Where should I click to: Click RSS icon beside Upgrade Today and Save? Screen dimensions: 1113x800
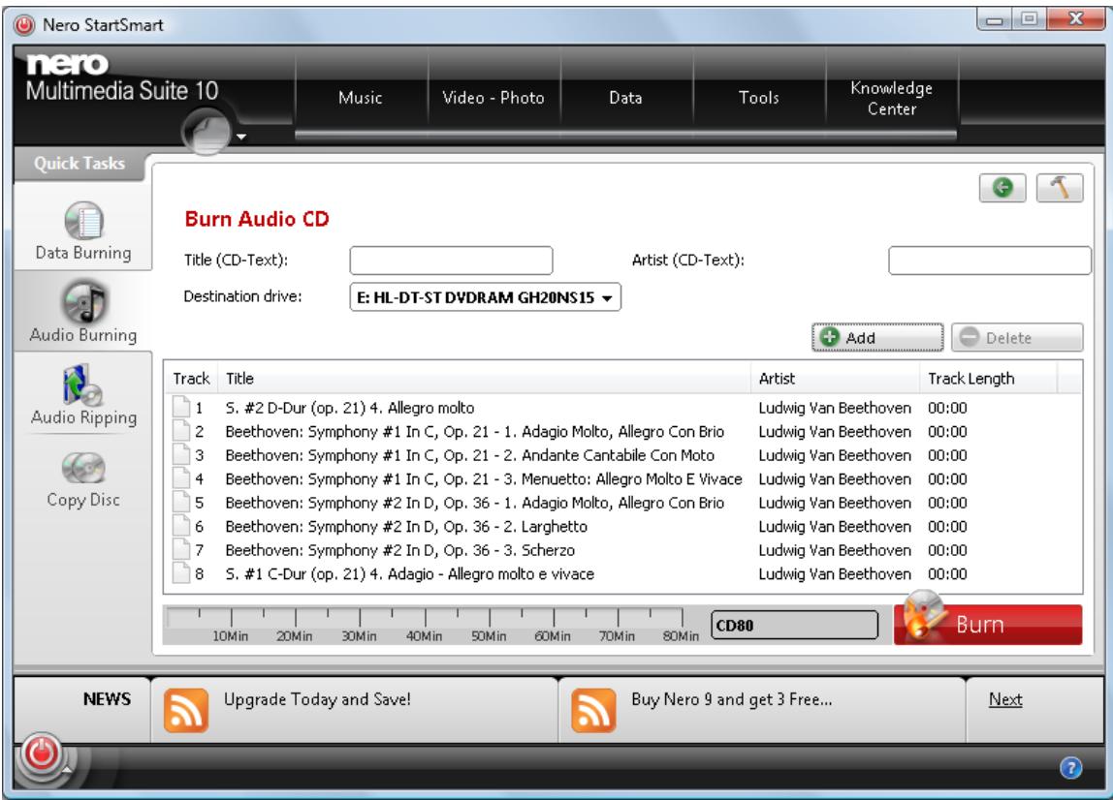186,711
